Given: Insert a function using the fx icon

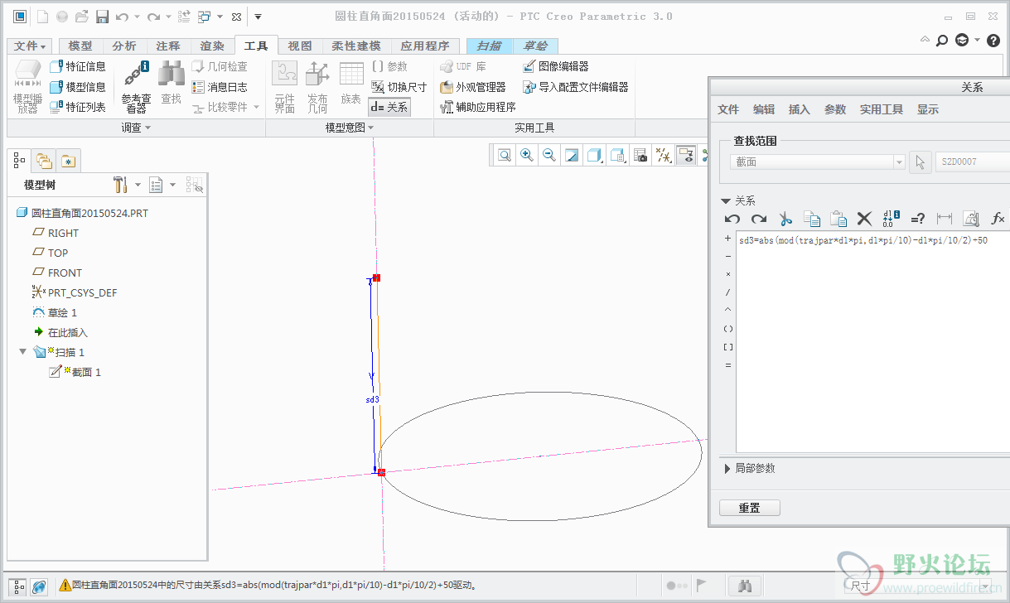Looking at the screenshot, I should [998, 219].
